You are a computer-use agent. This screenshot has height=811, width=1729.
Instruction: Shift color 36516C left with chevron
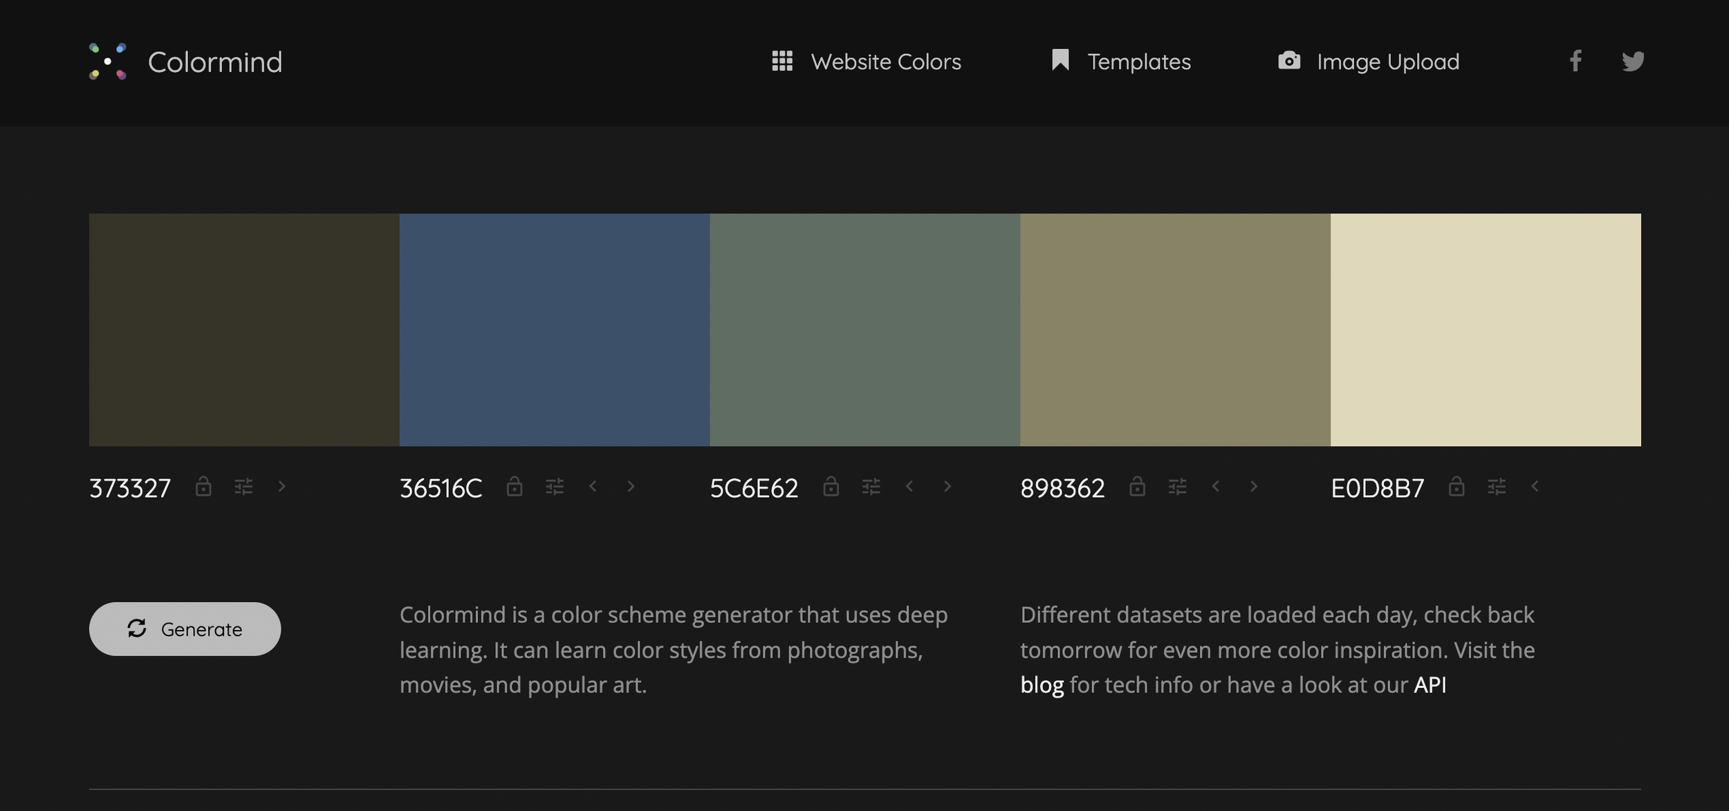click(593, 487)
